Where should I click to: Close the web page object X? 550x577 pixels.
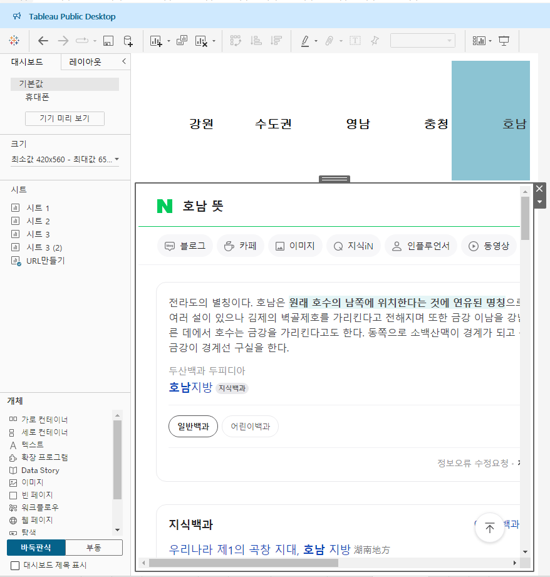point(539,189)
